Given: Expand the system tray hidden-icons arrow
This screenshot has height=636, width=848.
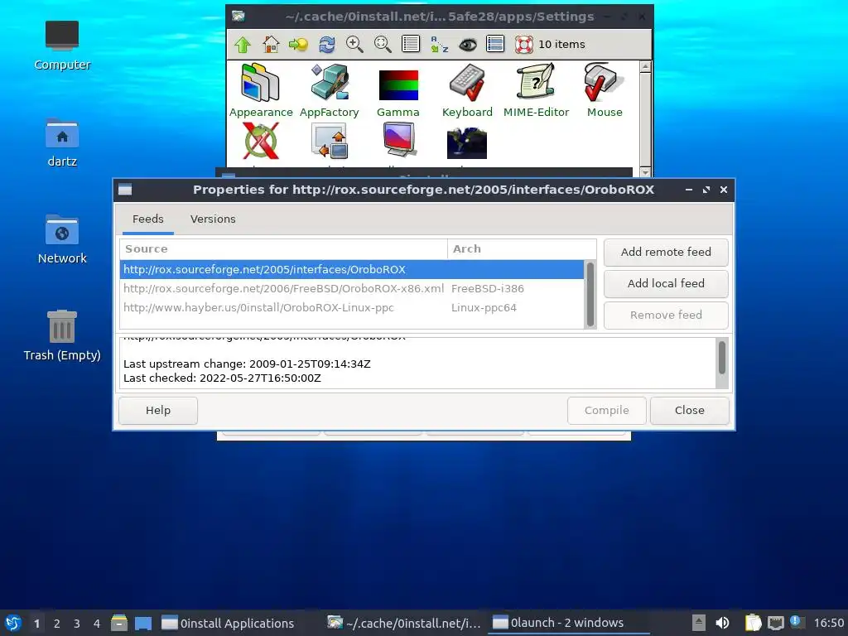Looking at the screenshot, I should [x=699, y=623].
